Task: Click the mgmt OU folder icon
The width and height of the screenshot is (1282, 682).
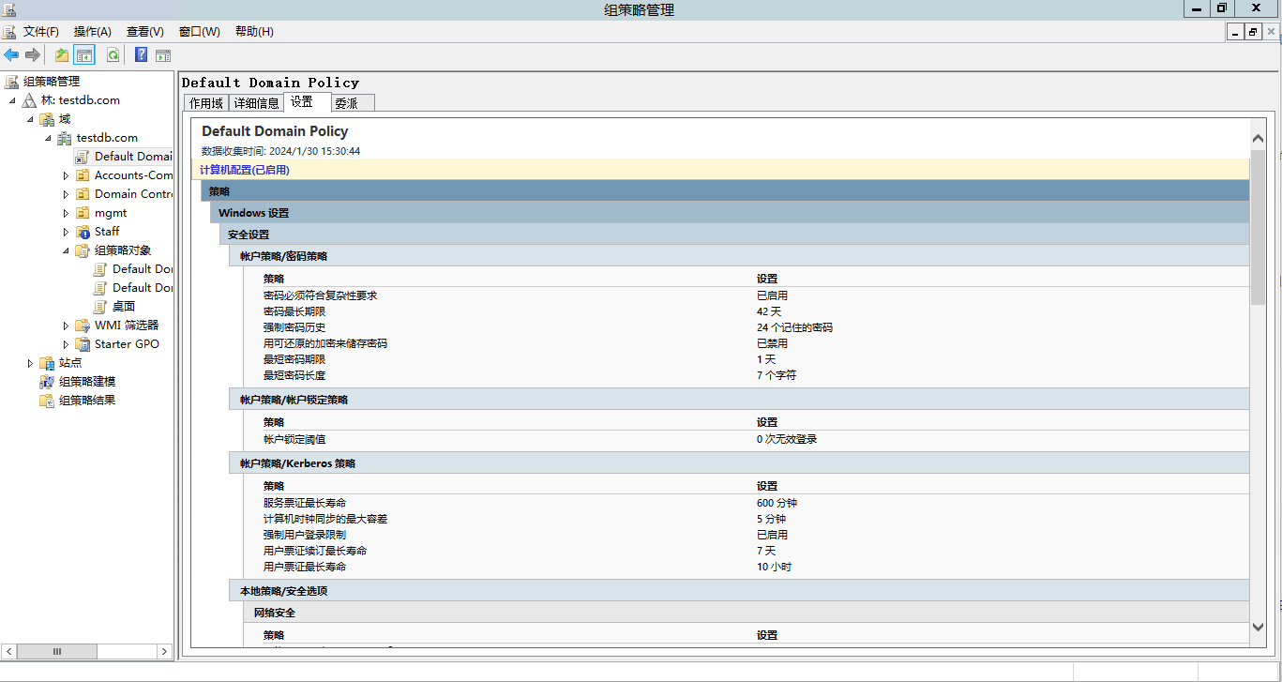Action: 83,213
